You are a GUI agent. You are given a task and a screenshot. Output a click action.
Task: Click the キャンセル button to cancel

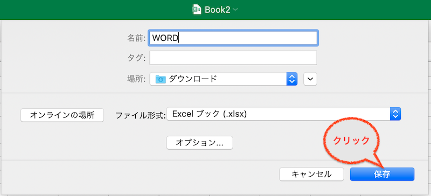point(311,174)
